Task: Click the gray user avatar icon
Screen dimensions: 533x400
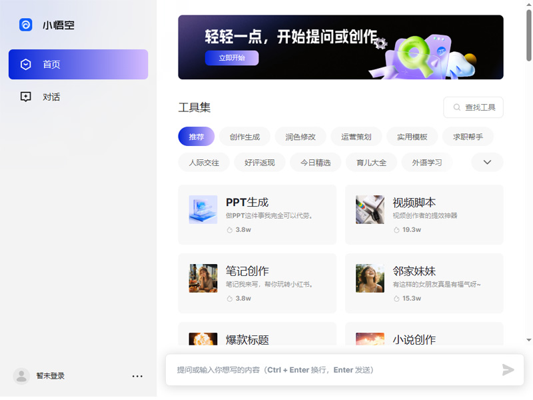Action: pos(21,376)
